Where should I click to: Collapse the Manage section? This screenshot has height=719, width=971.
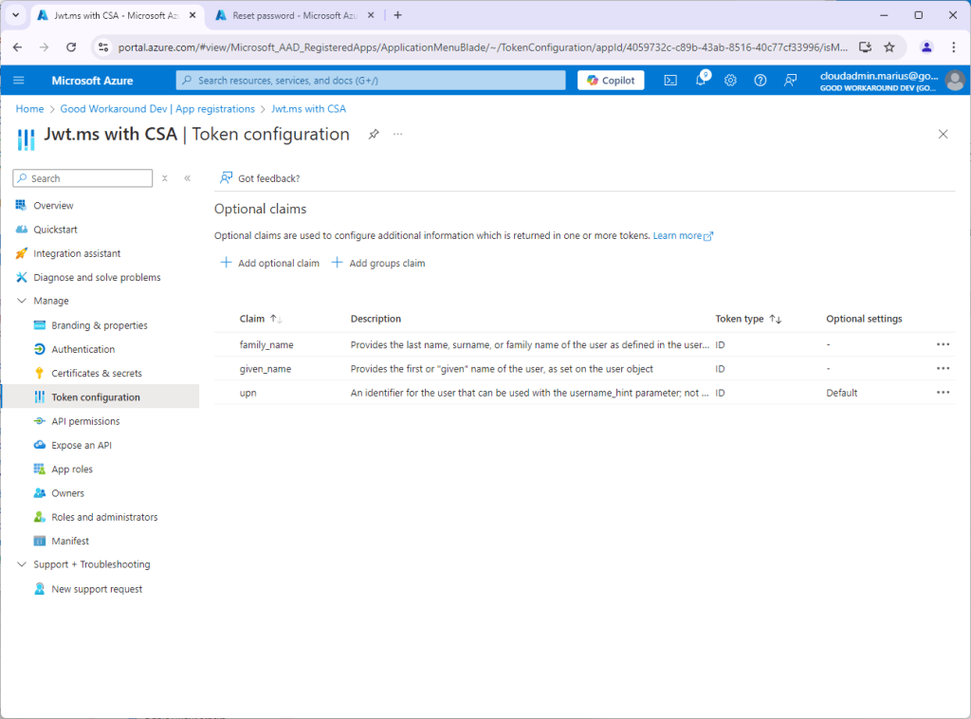[23, 301]
